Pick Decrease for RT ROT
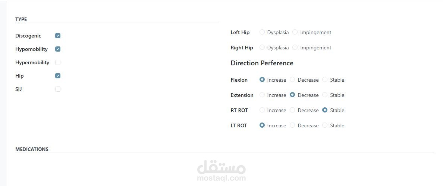Image resolution: width=443 pixels, height=186 pixels. click(292, 110)
